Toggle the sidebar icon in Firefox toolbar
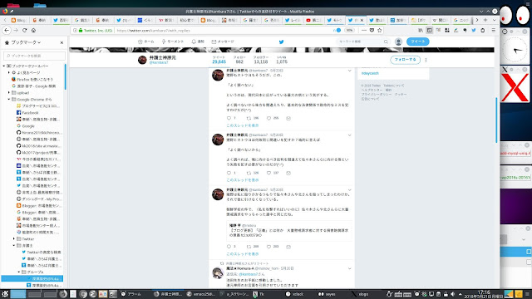The height and width of the screenshot is (299, 532). pyautogui.click(x=430, y=30)
